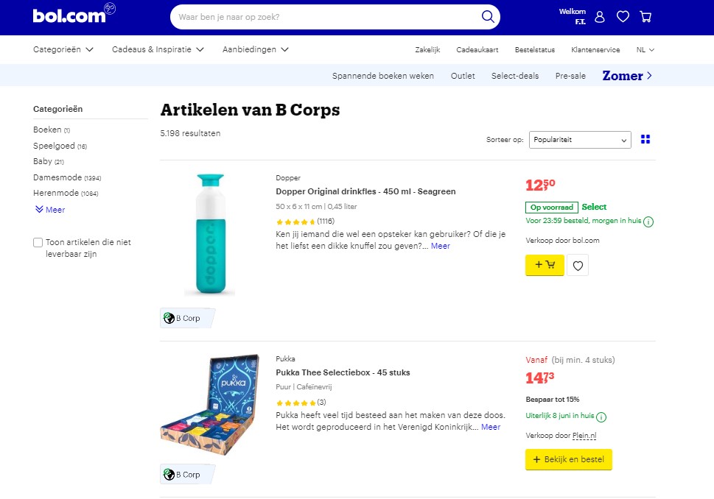This screenshot has width=714, height=499.
Task: Open the shopping cart icon
Action: pos(645,16)
